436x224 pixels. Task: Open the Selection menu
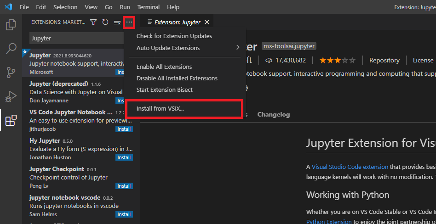[66, 7]
